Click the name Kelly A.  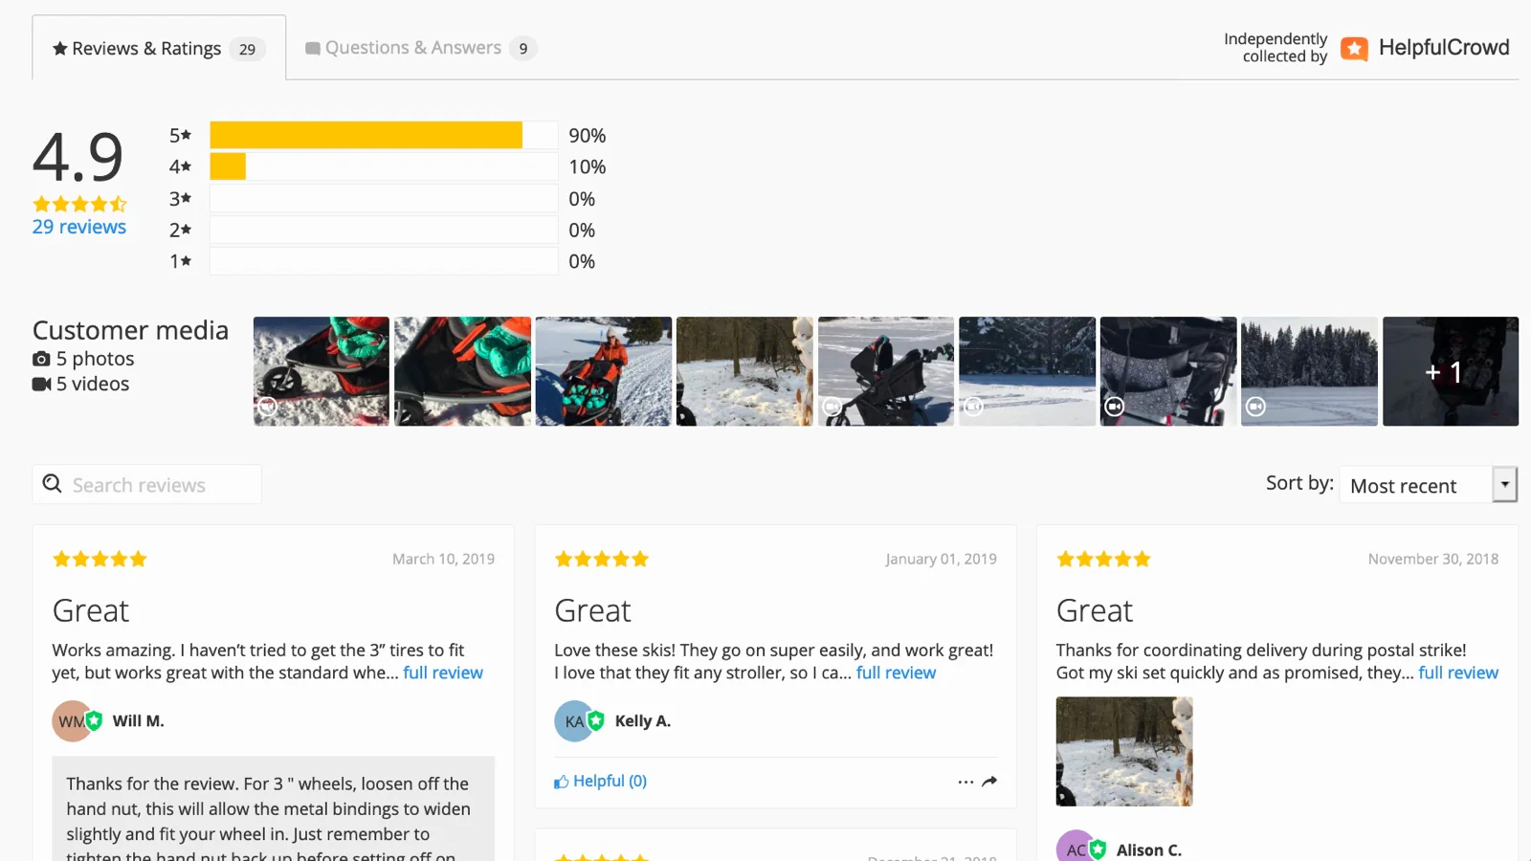pyautogui.click(x=643, y=721)
